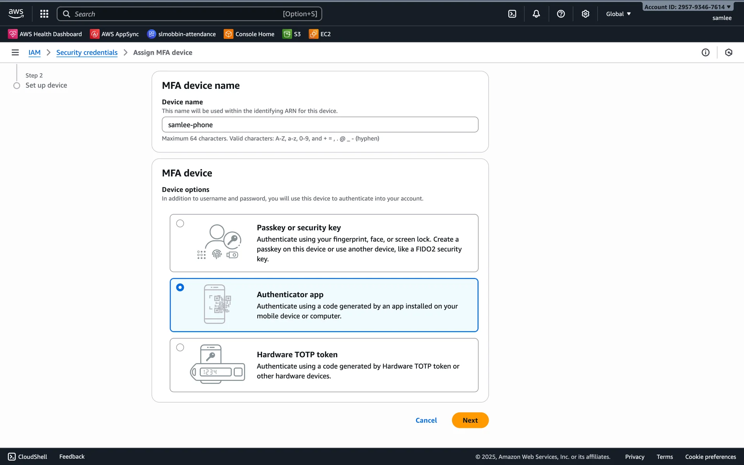Click the Device name input field
The width and height of the screenshot is (744, 465).
tap(320, 125)
